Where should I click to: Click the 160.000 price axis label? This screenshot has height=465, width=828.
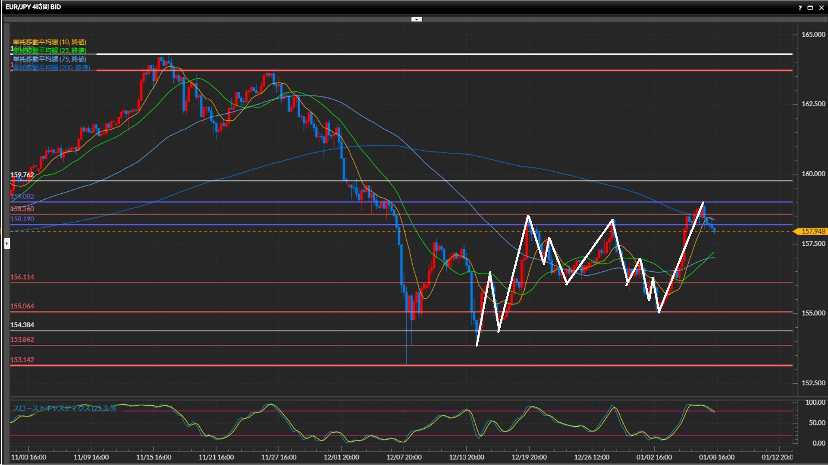coord(813,174)
